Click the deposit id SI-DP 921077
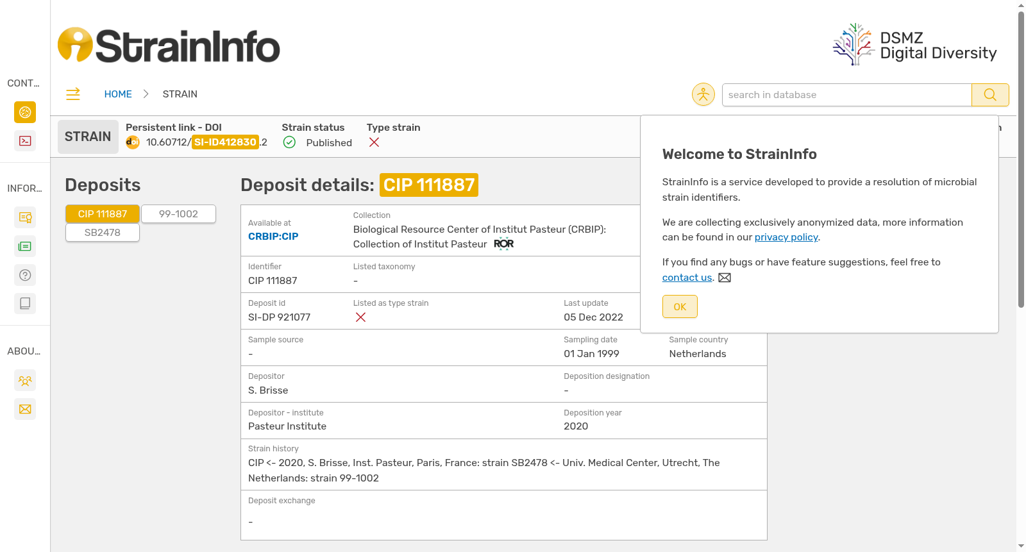Image resolution: width=1026 pixels, height=552 pixels. [x=280, y=317]
